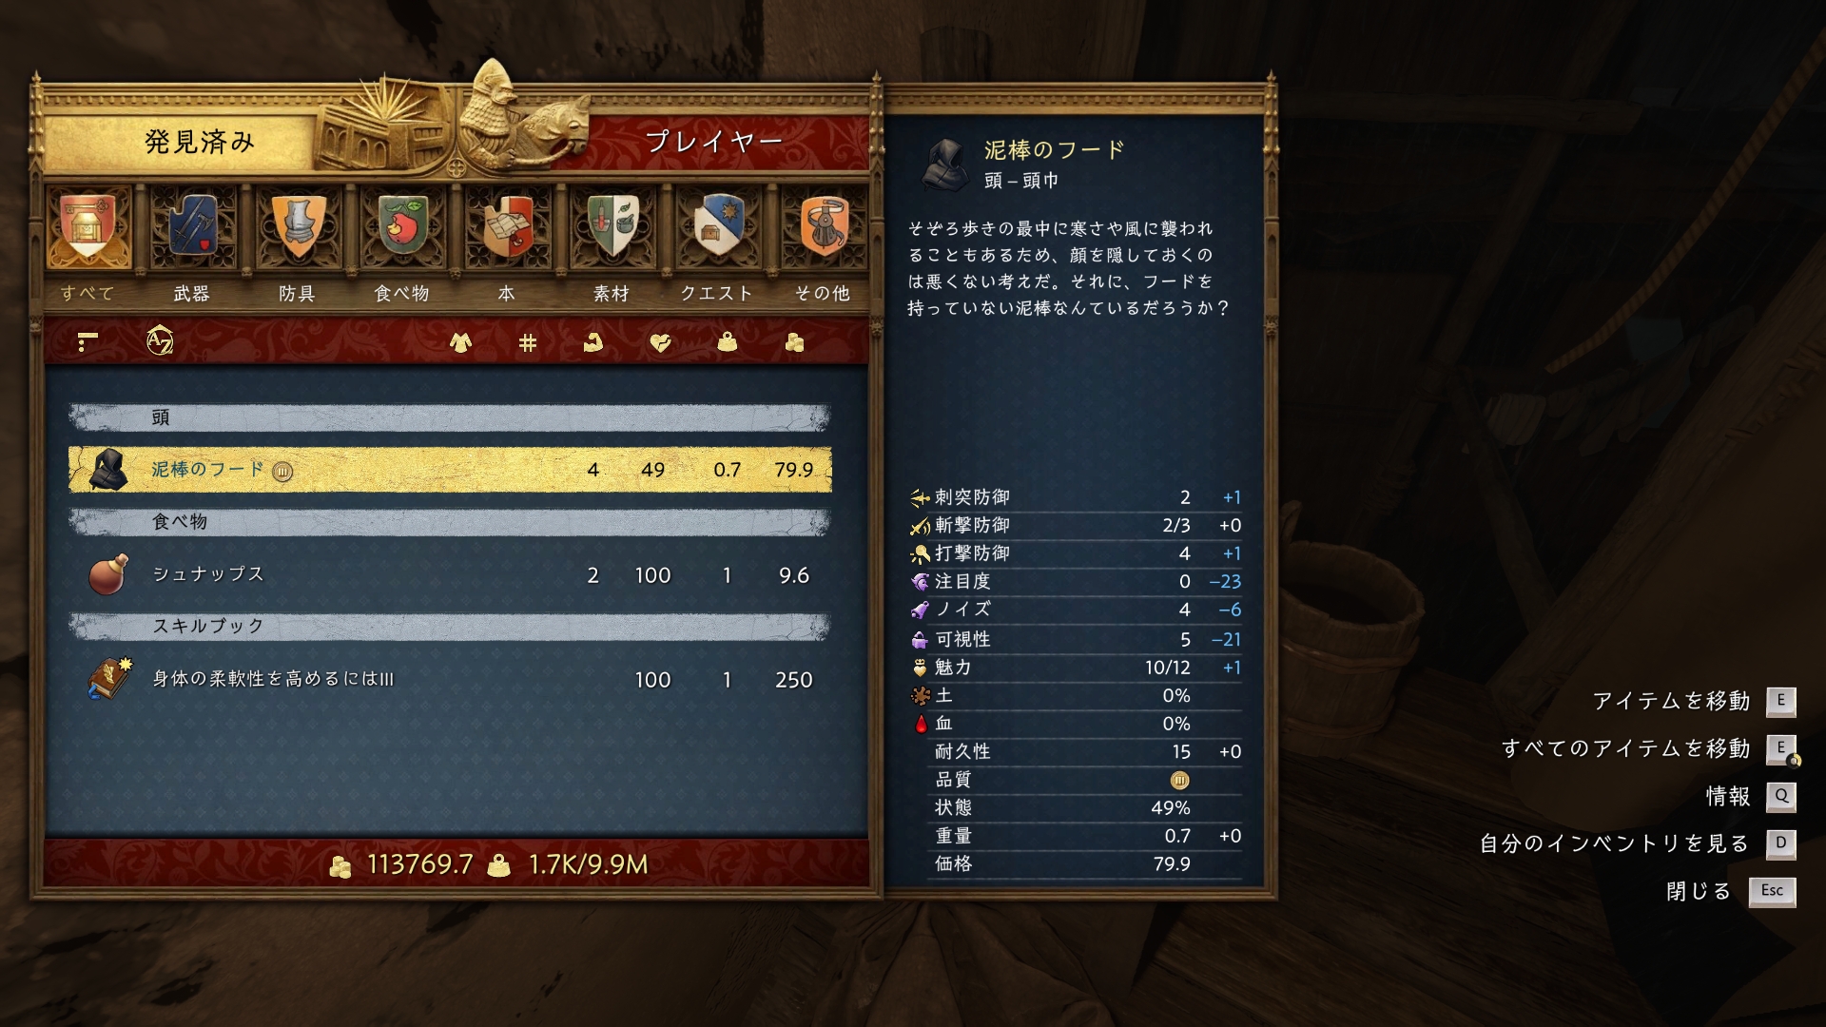Sort by condition using heart icon
This screenshot has height=1027, width=1826.
[660, 342]
